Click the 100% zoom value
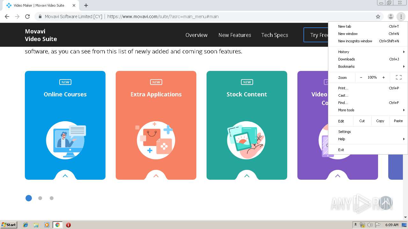This screenshot has width=408, height=229. [372, 77]
